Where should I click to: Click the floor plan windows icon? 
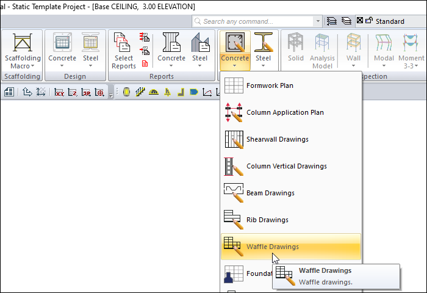[9, 92]
